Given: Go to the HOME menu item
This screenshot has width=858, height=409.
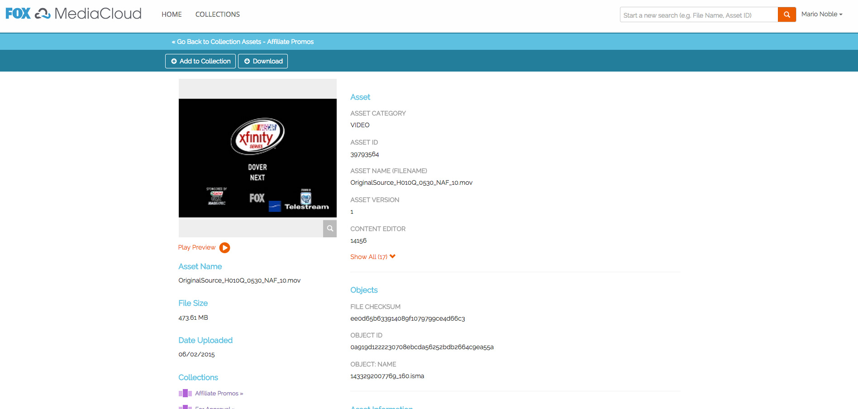Looking at the screenshot, I should pos(172,14).
